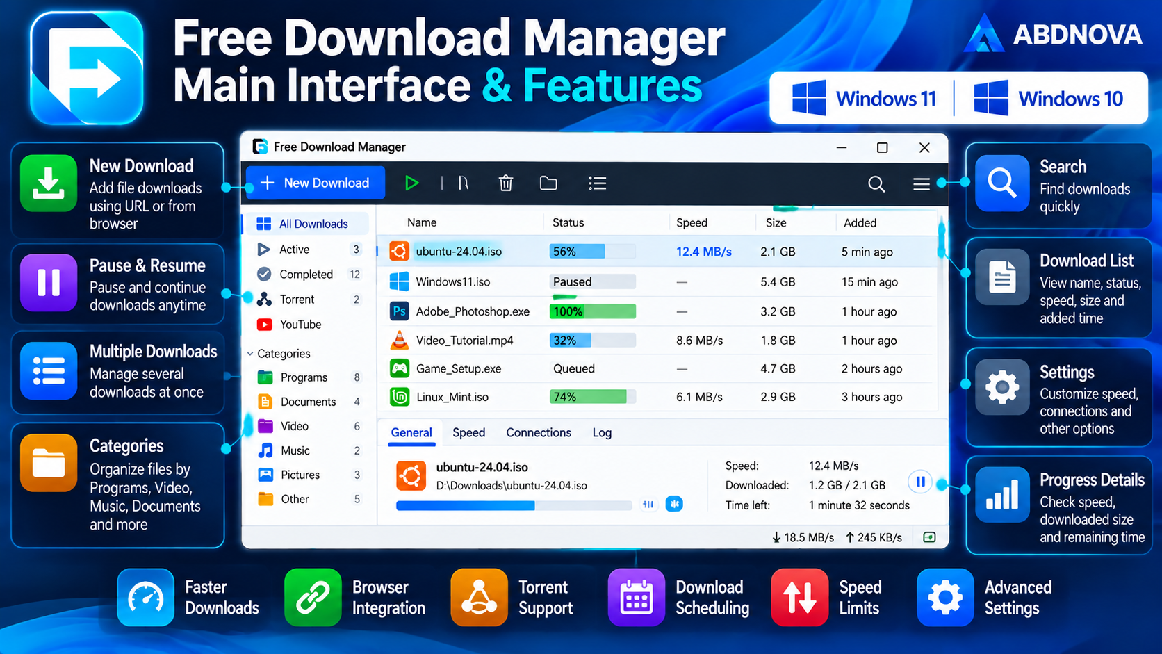Switch to the Speed tab
Image resolution: width=1162 pixels, height=654 pixels.
[469, 432]
